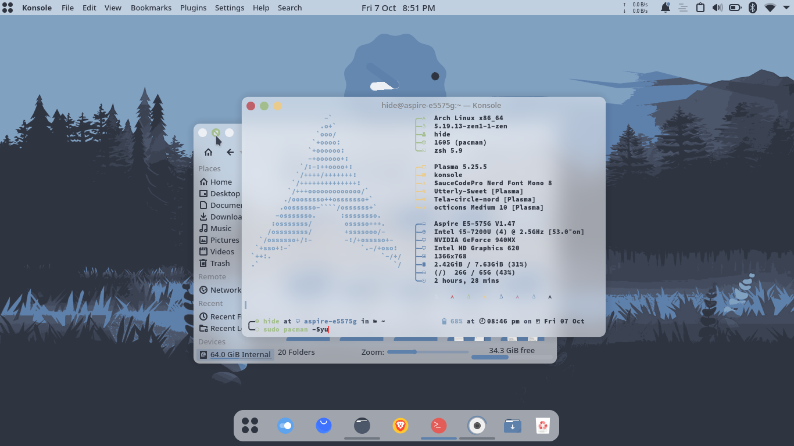Select the Music entry in Dolphin sidebar

tap(221, 228)
